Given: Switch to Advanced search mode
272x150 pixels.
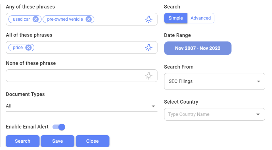Looking at the screenshot, I should click(x=200, y=18).
